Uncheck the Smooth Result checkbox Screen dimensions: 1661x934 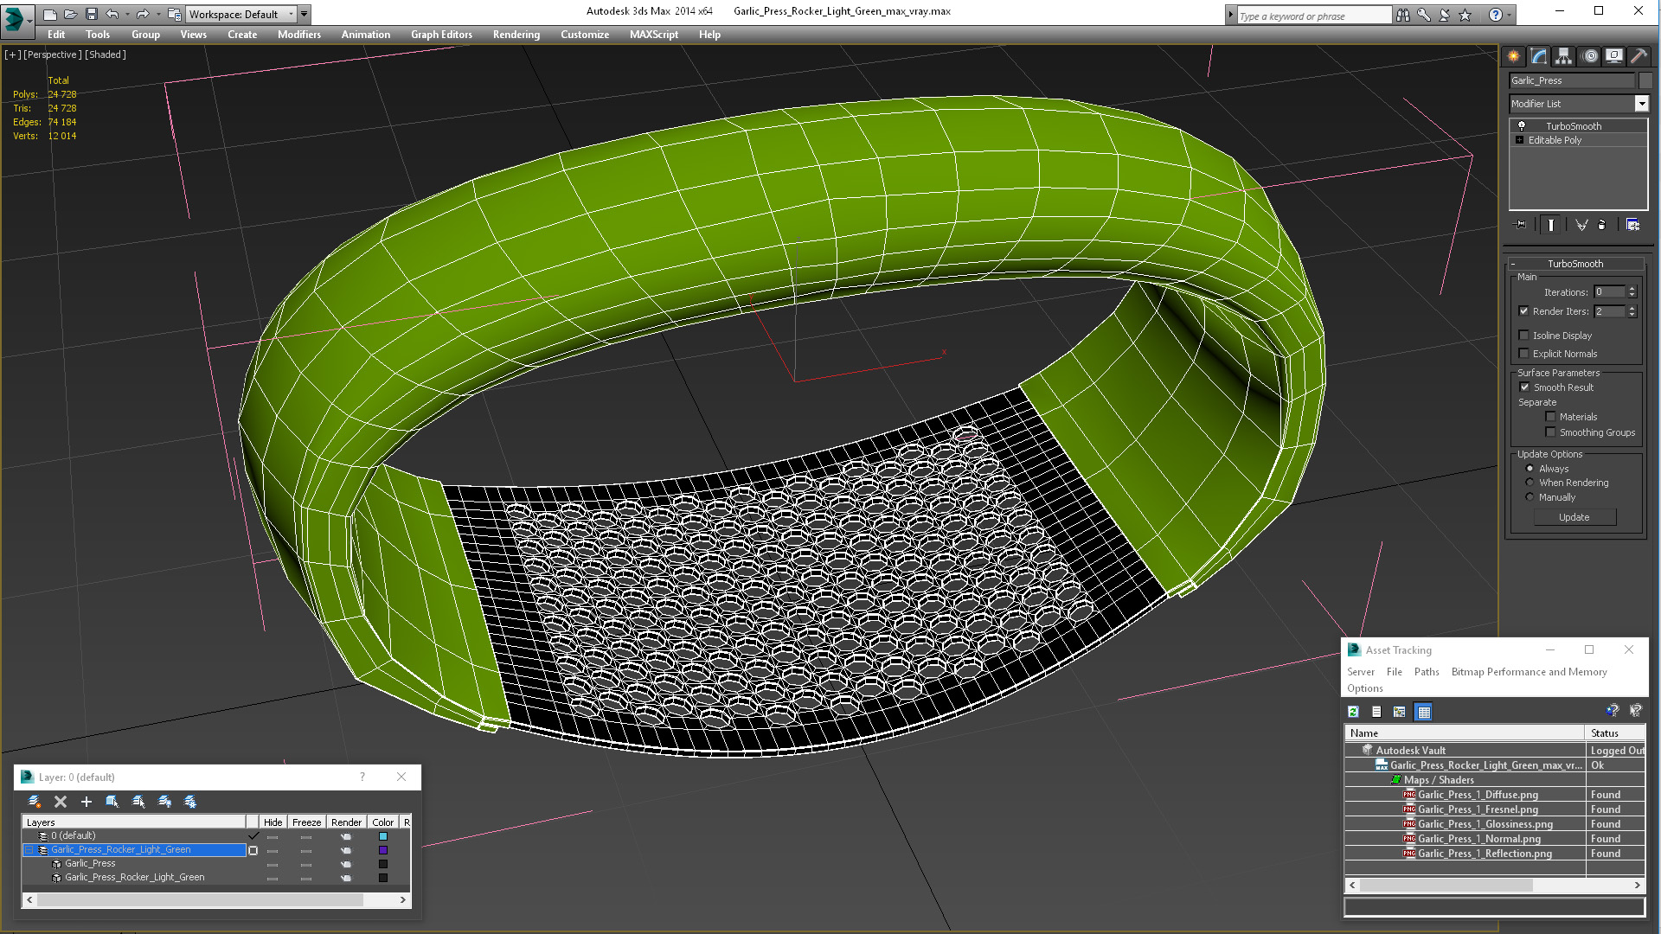click(1524, 387)
